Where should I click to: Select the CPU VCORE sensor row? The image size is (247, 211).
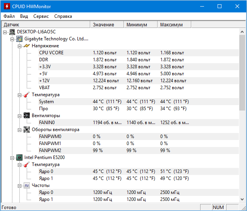pos(51,53)
